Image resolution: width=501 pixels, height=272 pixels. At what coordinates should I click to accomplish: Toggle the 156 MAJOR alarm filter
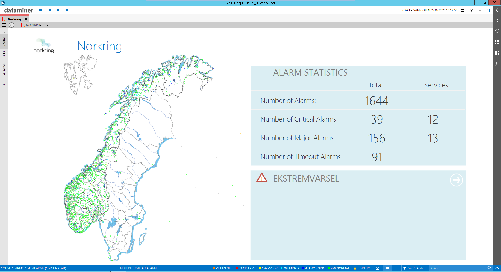pyautogui.click(x=268, y=268)
